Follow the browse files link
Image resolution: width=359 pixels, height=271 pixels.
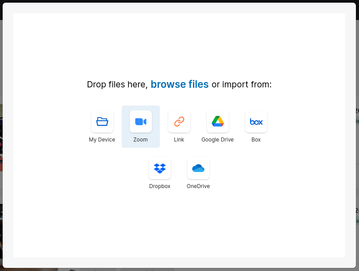pos(180,84)
